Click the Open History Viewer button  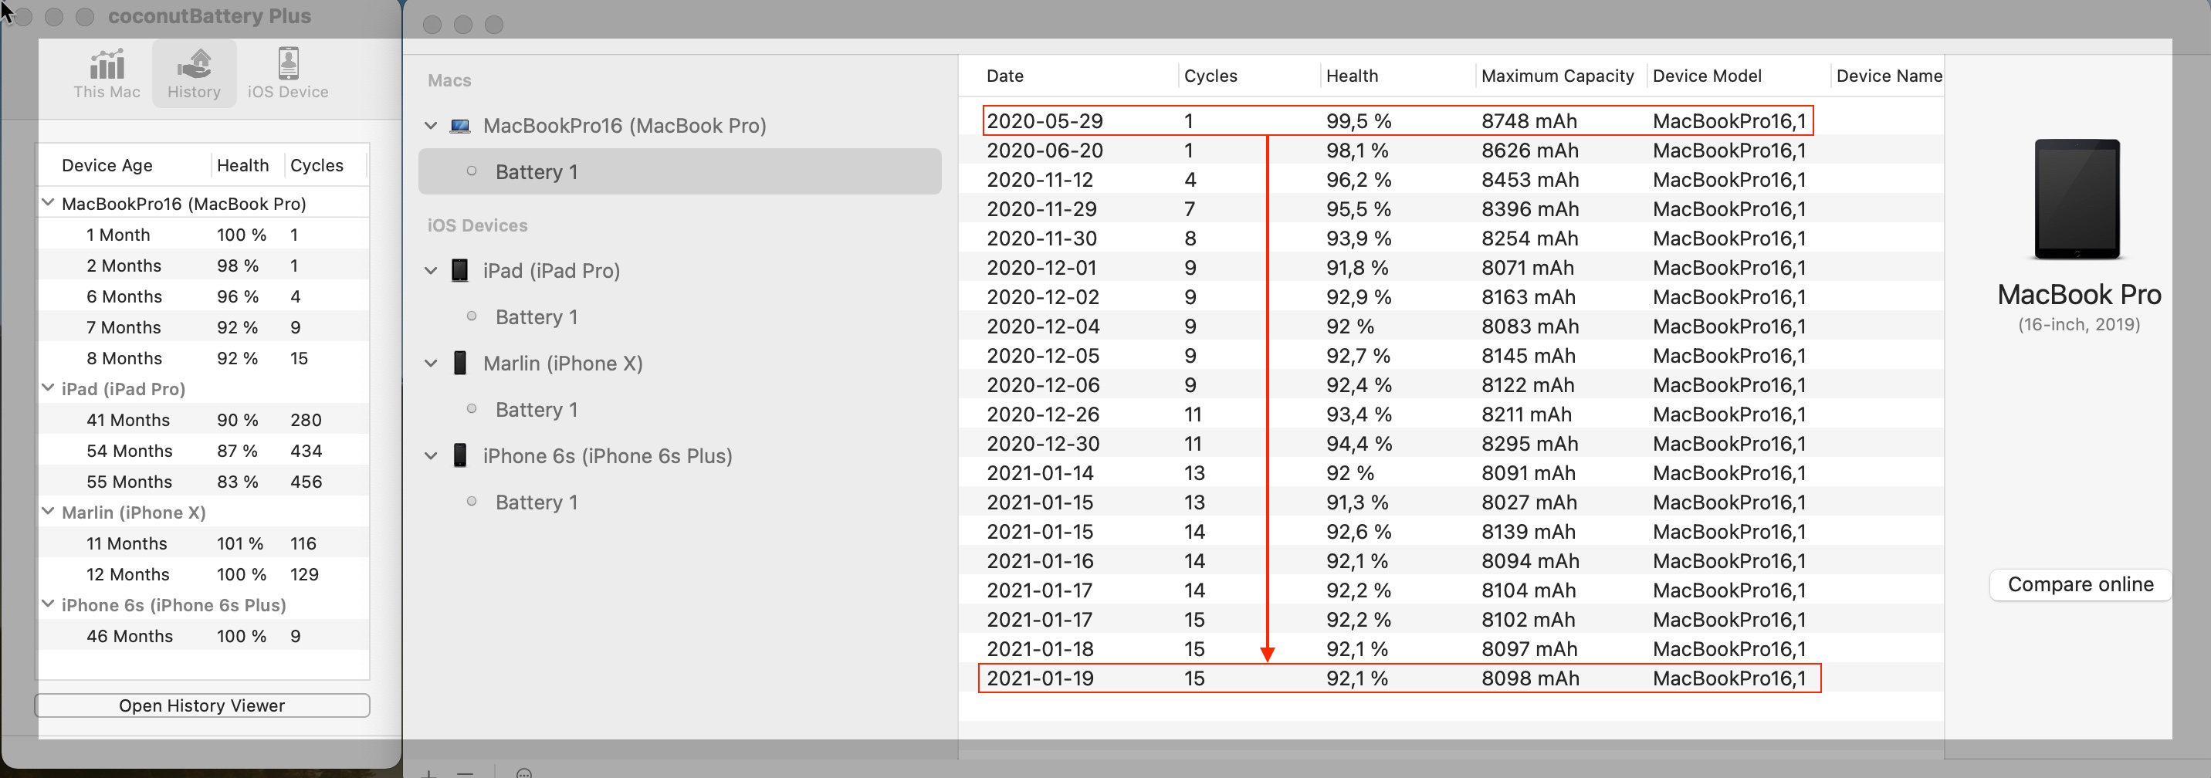[202, 705]
